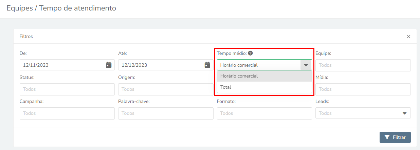
Task: Focus the Formato field
Action: click(264, 113)
